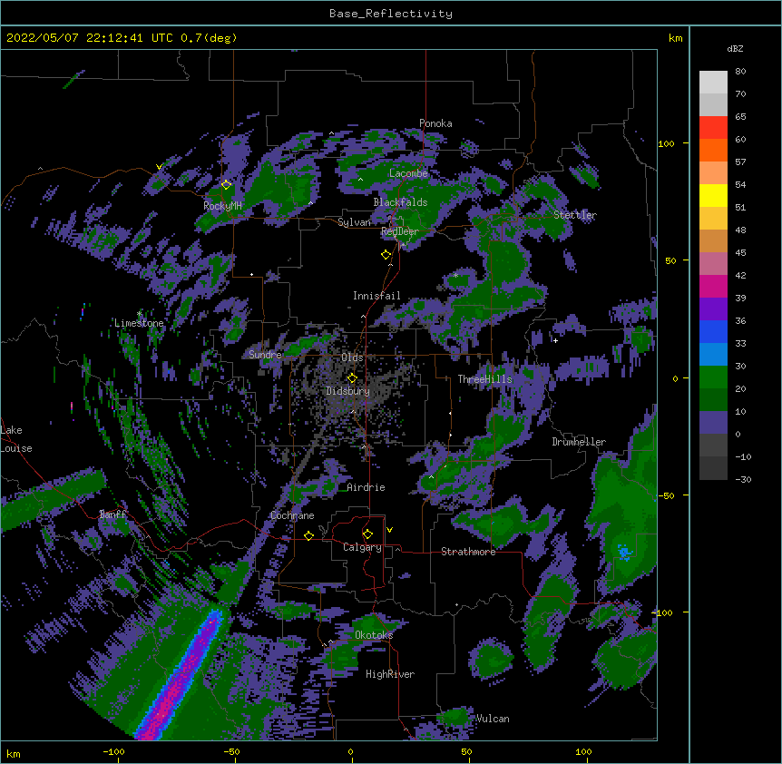The height and width of the screenshot is (764, 782).
Task: Pick the magenta swatch in dBZ legend
Action: pos(713,286)
